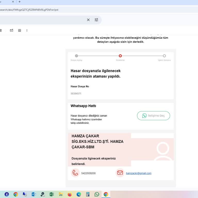
Task: Open Gmail search filter options
Action: (96, 20)
